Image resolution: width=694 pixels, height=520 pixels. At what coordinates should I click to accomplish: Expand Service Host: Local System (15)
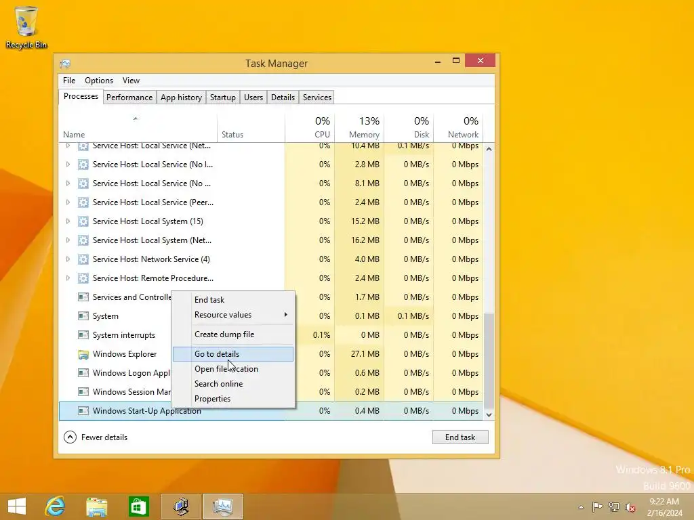68,221
